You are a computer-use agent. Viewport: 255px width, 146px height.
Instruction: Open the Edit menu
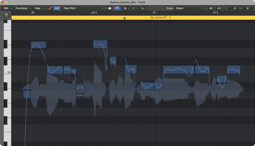click(x=6, y=8)
